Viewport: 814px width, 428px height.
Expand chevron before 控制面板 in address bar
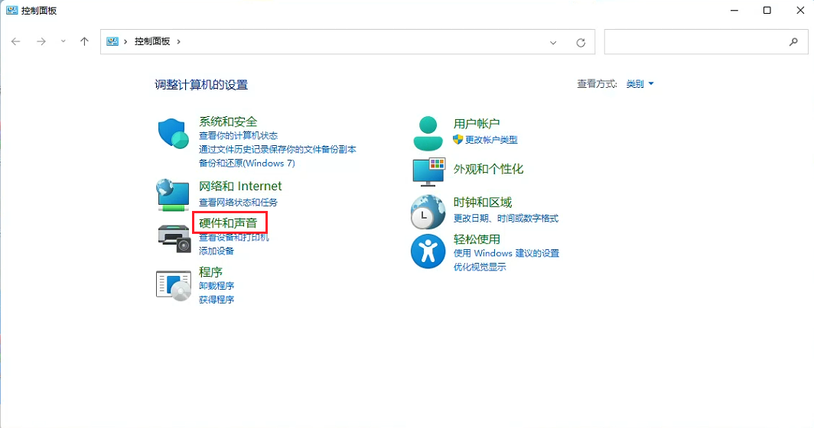click(125, 41)
